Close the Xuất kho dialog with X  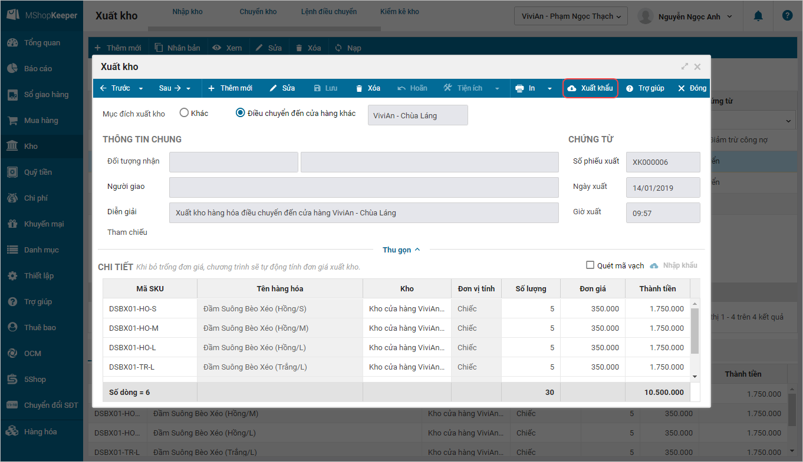pyautogui.click(x=697, y=67)
